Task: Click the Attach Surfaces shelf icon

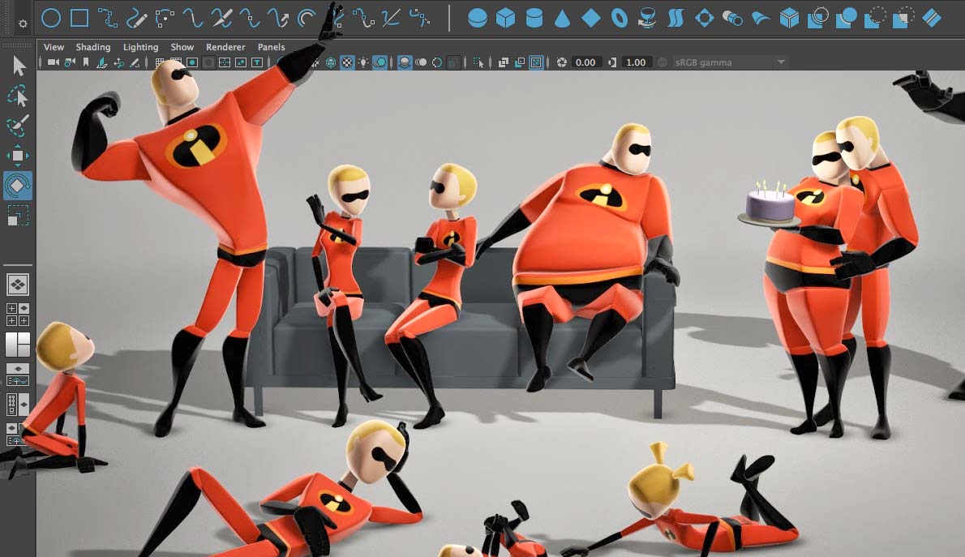Action: (x=932, y=19)
